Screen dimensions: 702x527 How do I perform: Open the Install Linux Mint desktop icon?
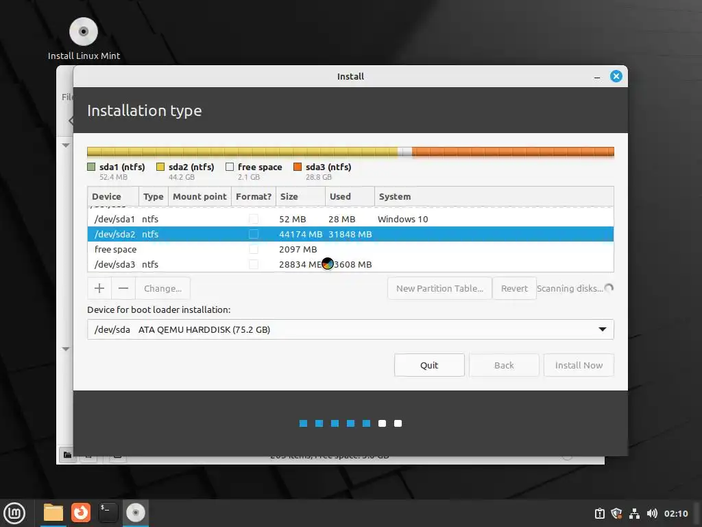pyautogui.click(x=83, y=38)
